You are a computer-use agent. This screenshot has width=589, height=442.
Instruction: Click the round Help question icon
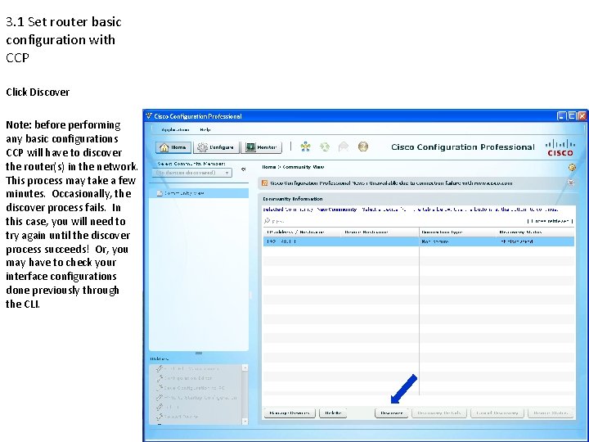tap(363, 147)
